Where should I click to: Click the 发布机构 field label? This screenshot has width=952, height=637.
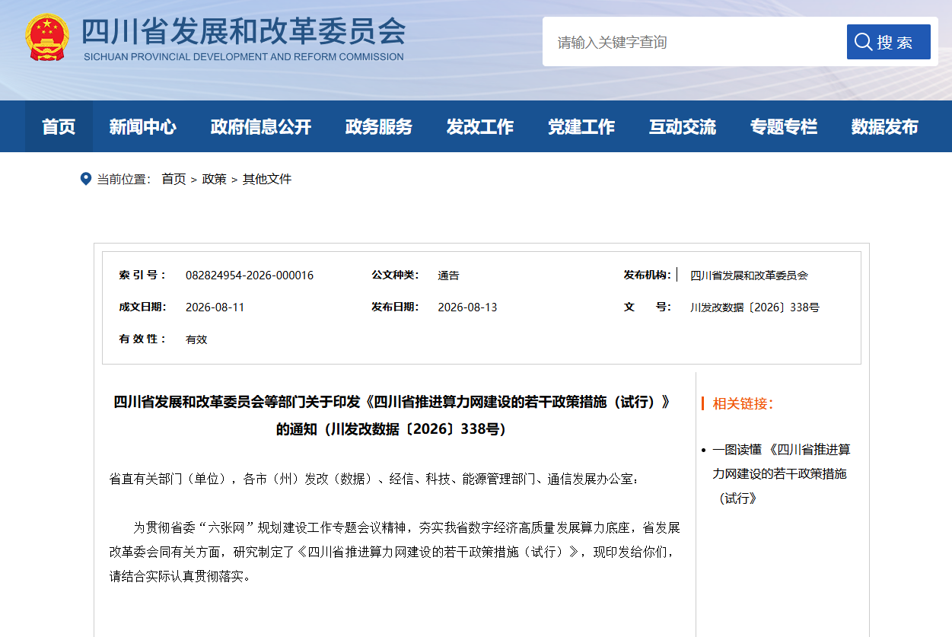coord(648,275)
